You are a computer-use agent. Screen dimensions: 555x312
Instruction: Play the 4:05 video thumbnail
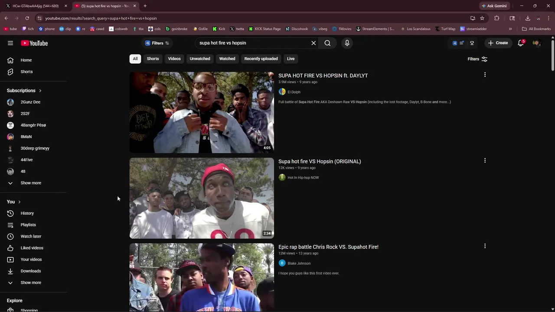[x=202, y=113]
